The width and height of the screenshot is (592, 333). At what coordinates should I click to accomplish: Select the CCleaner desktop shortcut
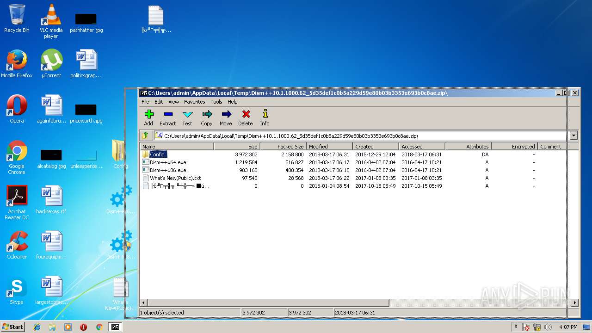(x=17, y=245)
